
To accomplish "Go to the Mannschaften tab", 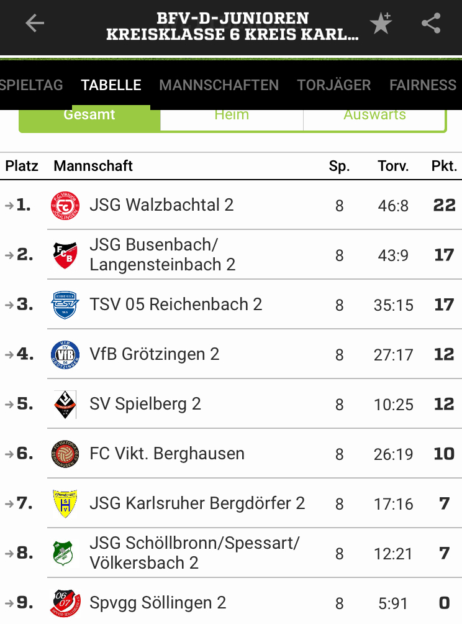I will pos(219,85).
